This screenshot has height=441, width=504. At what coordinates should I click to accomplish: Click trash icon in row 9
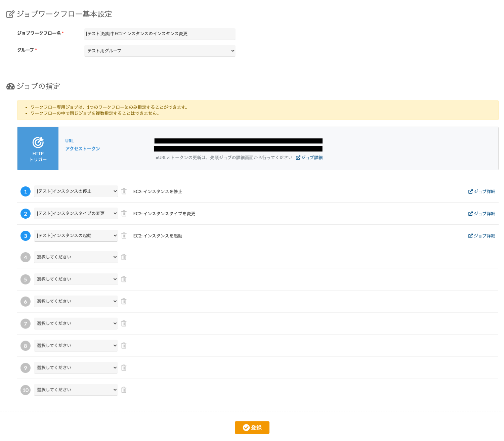click(x=124, y=368)
